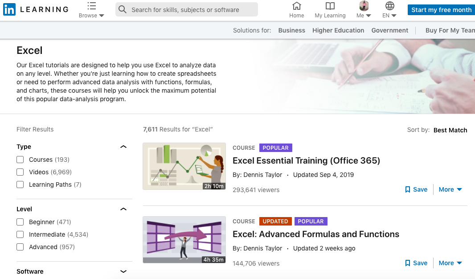Enable the Videos type filter
The width and height of the screenshot is (475, 279).
[20, 172]
